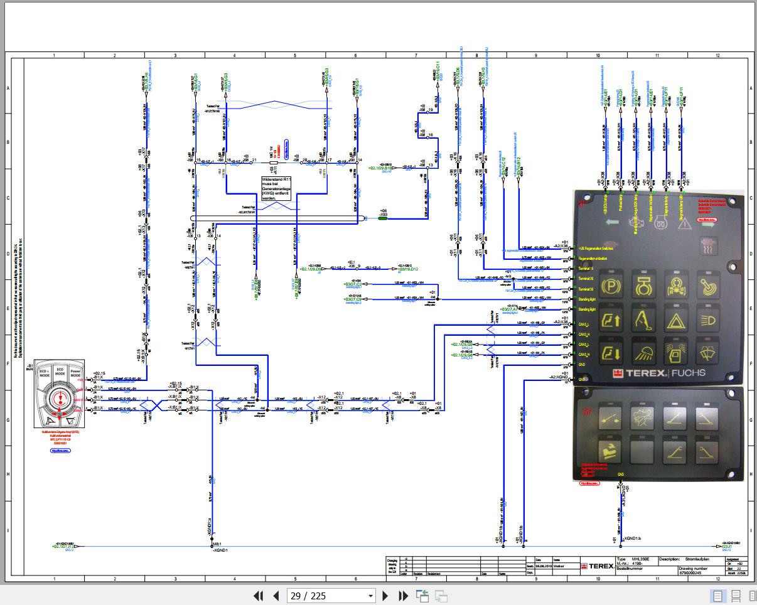
Task: Jump to the last page
Action: [x=404, y=596]
